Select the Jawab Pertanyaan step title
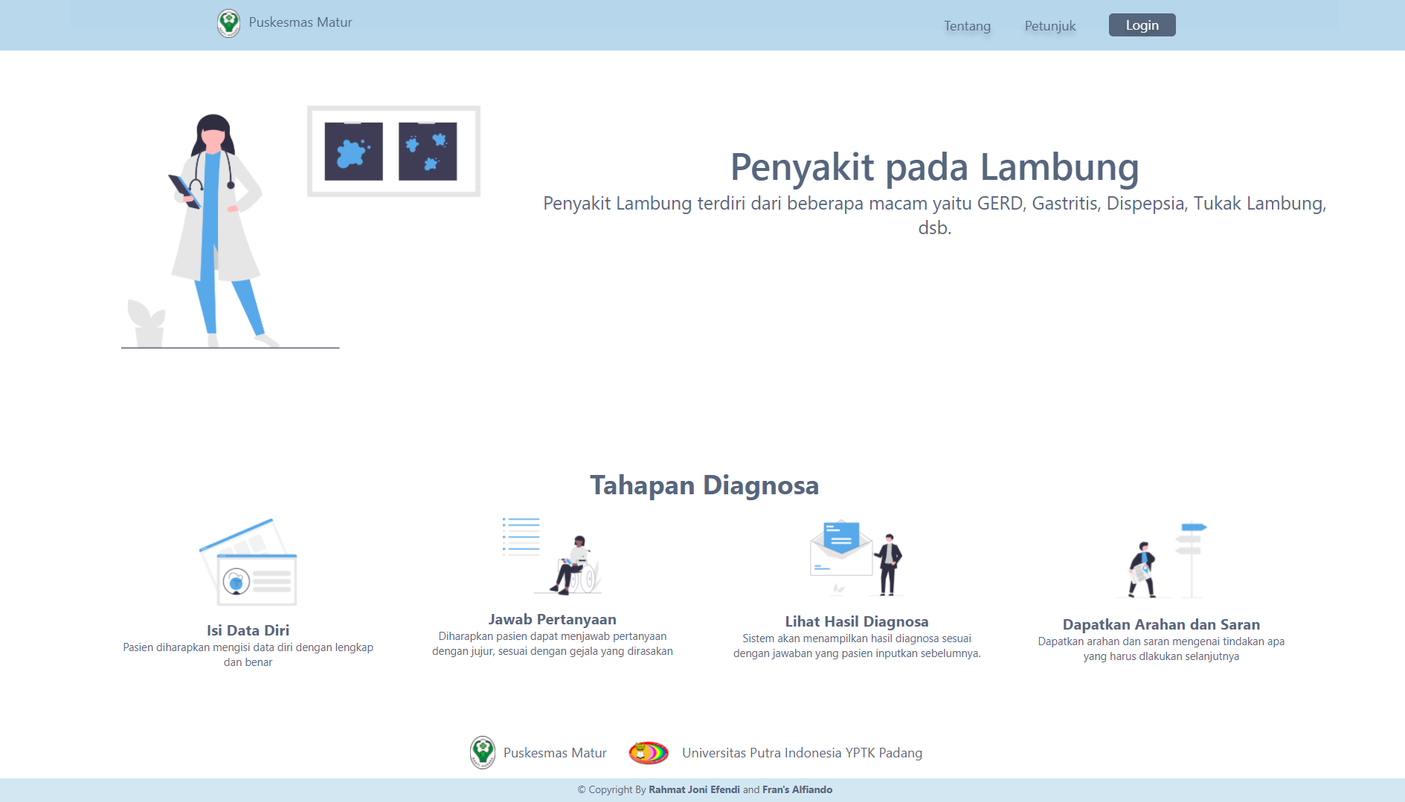The image size is (1405, 802). [x=552, y=619]
